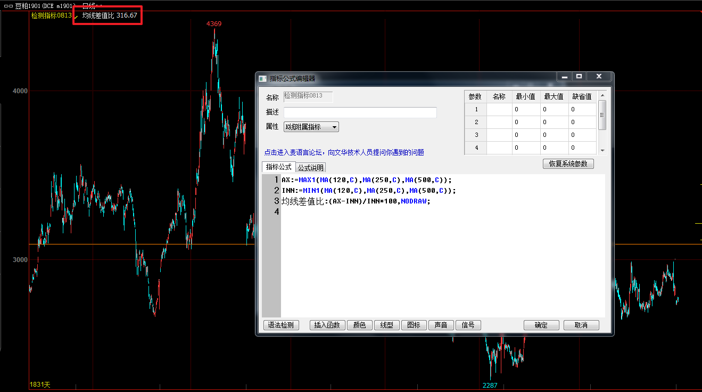Switch to the 公式说明 tab
The height and width of the screenshot is (392, 702).
click(x=310, y=168)
